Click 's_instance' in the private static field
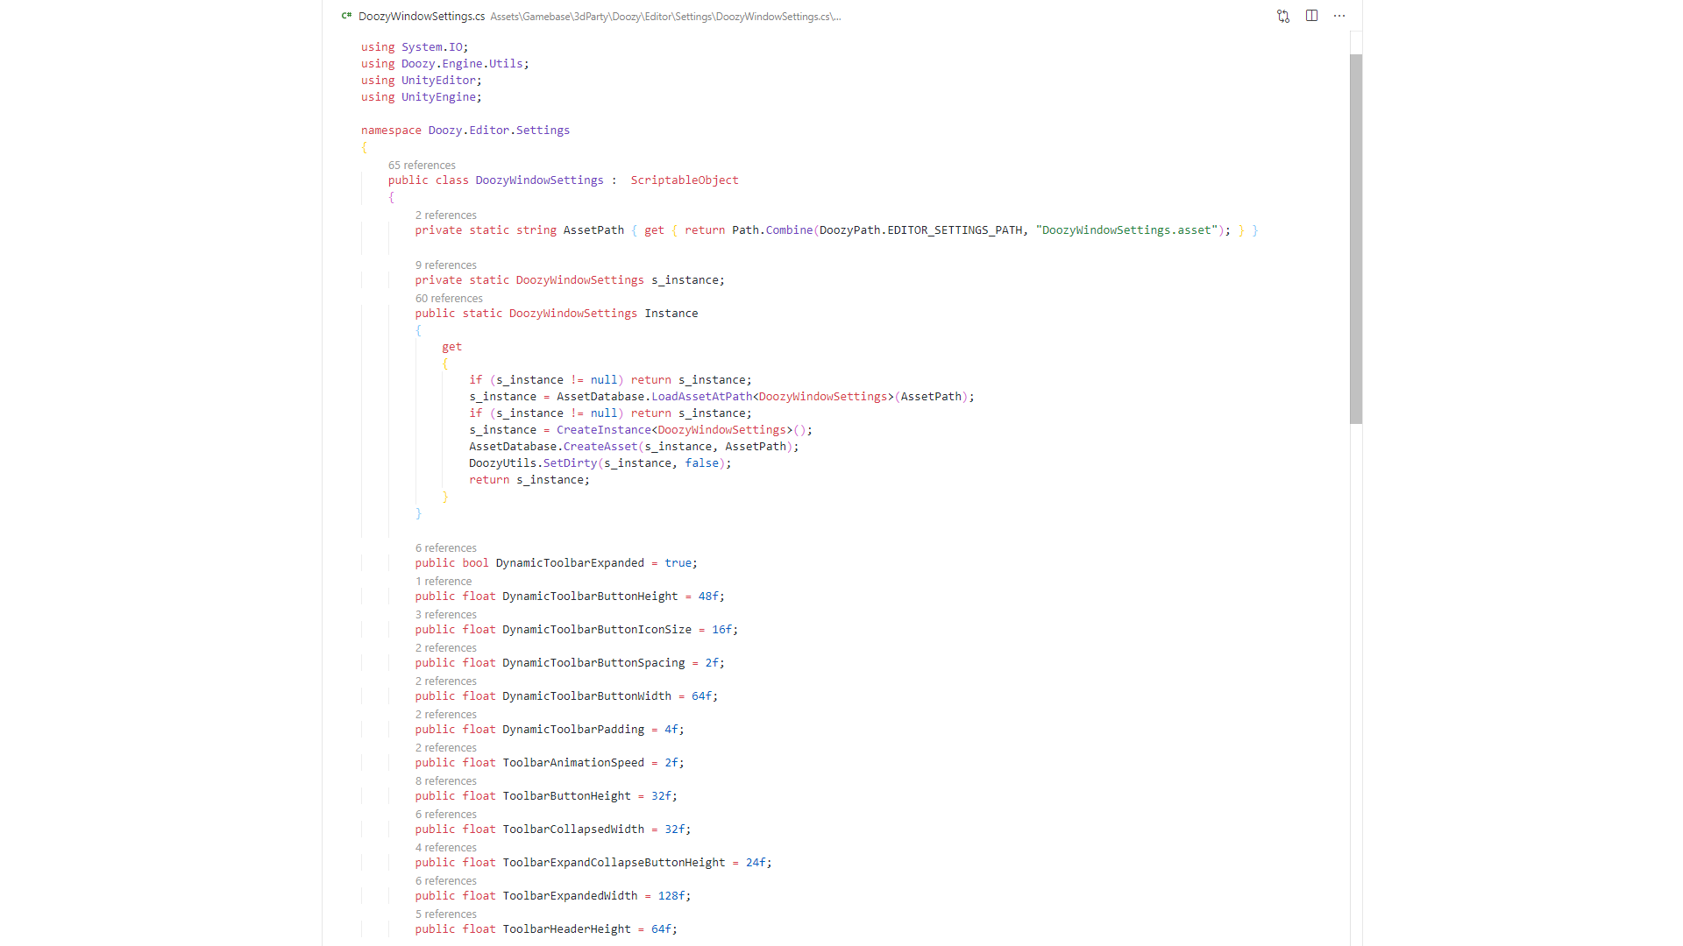 point(685,280)
